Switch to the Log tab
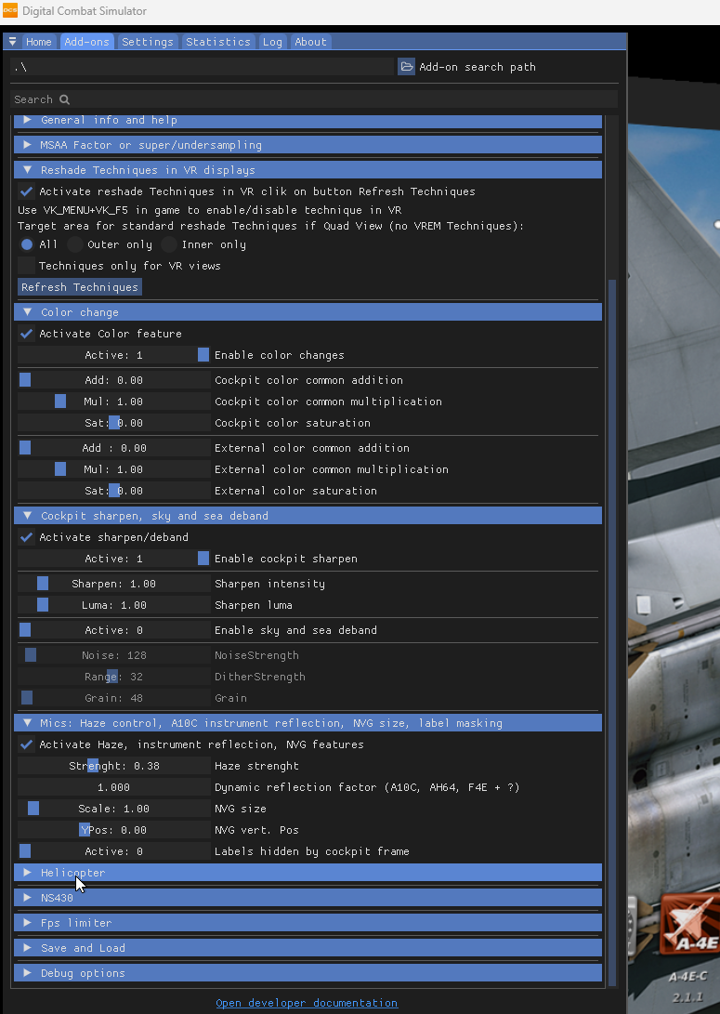The height and width of the screenshot is (1014, 720). 272,42
